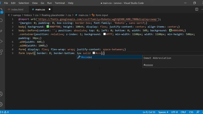Open color picker for #fff swatch

(x=104, y=34)
